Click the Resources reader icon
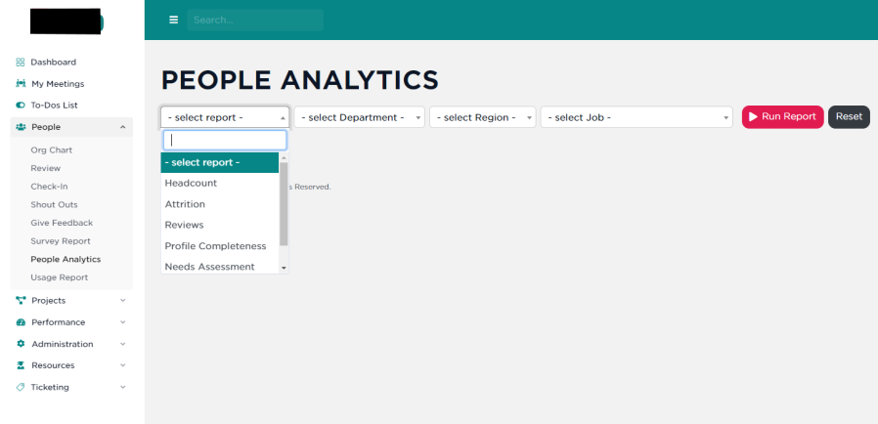This screenshot has height=424, width=878. (21, 365)
